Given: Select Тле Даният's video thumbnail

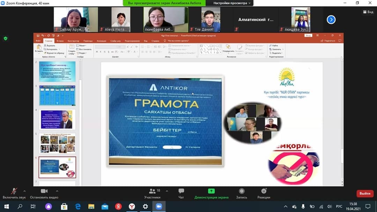Looking at the screenshot, I should coord(211,20).
